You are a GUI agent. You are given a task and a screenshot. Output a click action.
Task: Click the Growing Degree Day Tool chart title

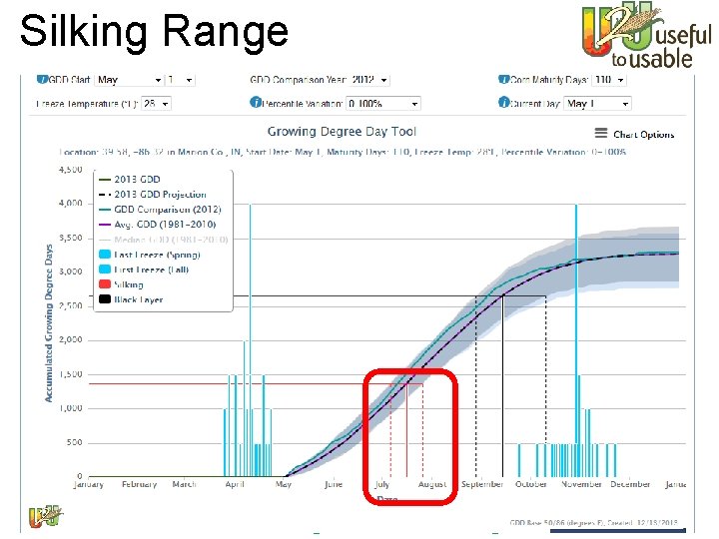[342, 132]
